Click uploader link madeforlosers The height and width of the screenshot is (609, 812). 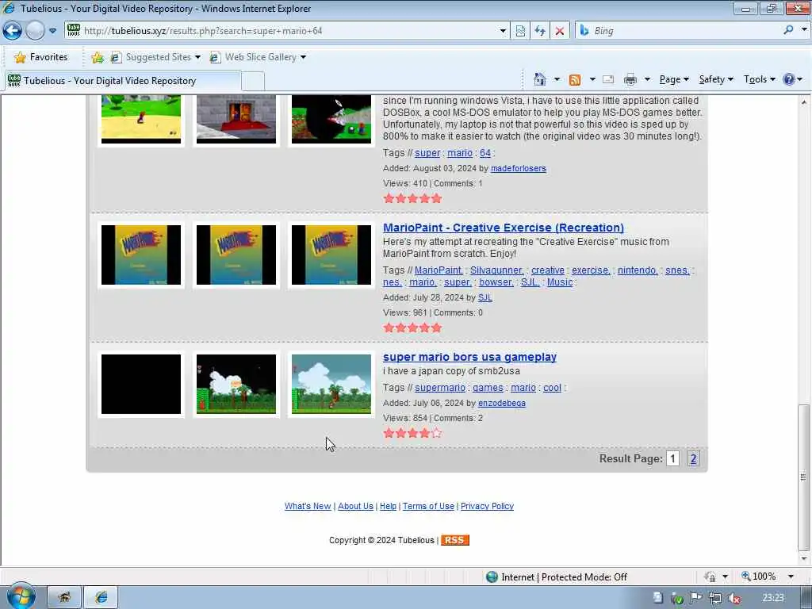pyautogui.click(x=519, y=168)
